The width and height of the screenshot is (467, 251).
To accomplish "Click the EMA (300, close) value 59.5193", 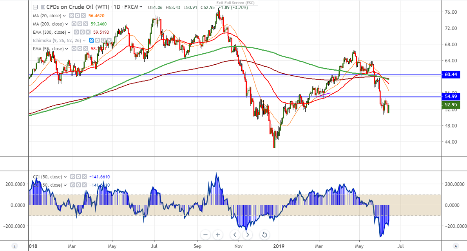I will pyautogui.click(x=101, y=33).
